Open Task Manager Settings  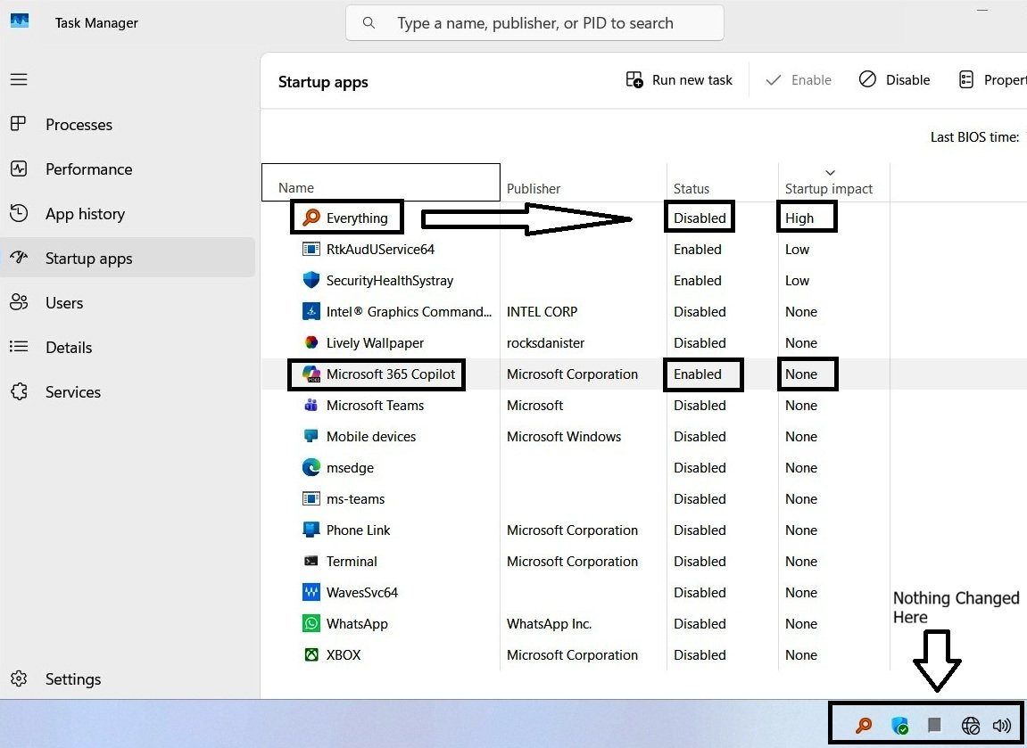pyautogui.click(x=128, y=678)
